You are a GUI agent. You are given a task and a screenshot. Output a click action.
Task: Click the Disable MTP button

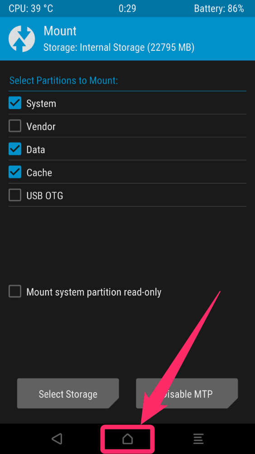click(187, 394)
